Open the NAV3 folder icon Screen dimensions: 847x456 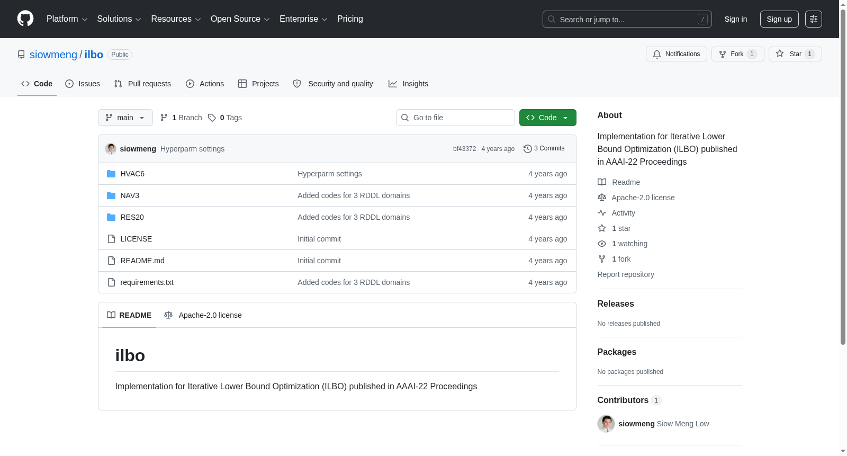(x=111, y=195)
